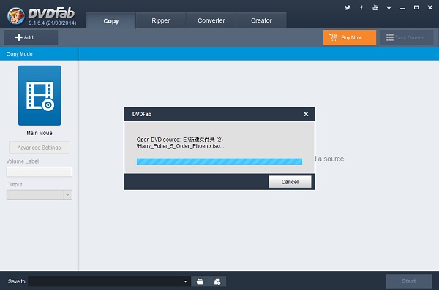
Task: Switch to the Converter tab
Action: [x=211, y=20]
